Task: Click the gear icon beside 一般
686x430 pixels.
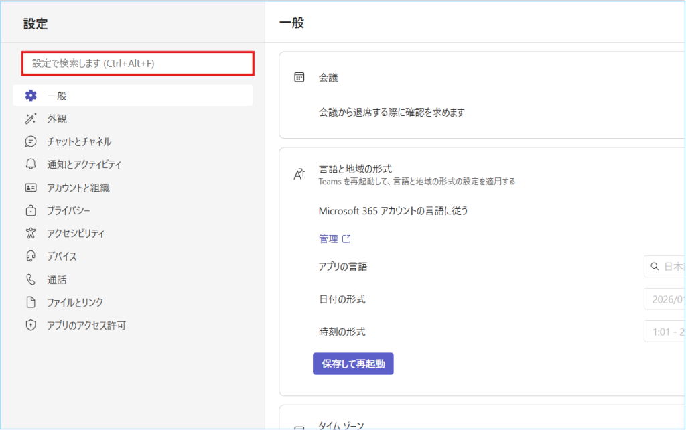Action: (x=31, y=95)
